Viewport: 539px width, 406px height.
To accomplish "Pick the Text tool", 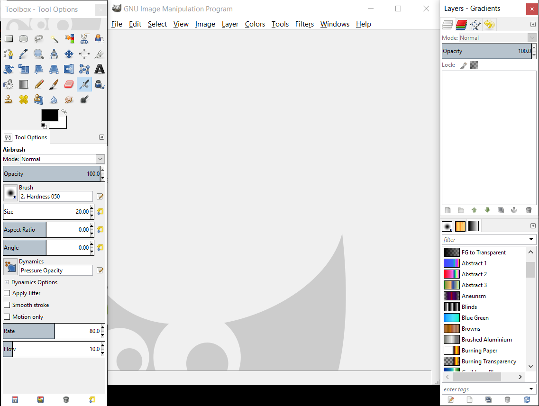I will pos(100,69).
